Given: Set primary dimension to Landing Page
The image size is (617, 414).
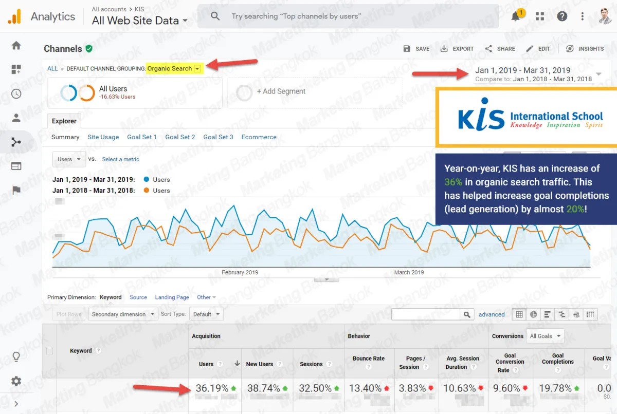Looking at the screenshot, I should coord(172,297).
